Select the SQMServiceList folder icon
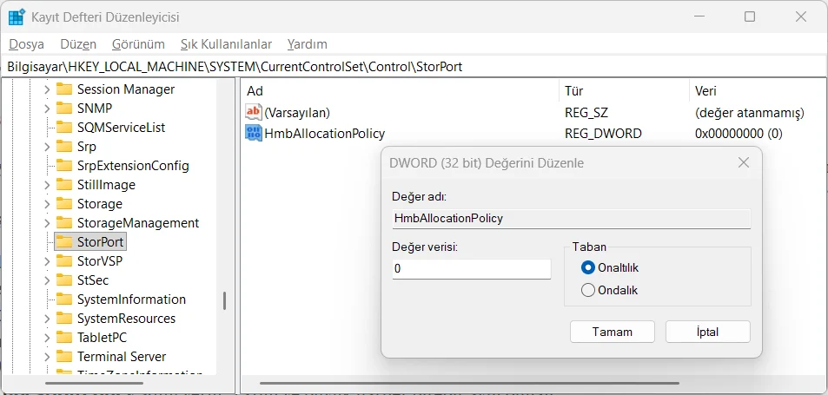This screenshot has height=395, width=828. pos(64,127)
